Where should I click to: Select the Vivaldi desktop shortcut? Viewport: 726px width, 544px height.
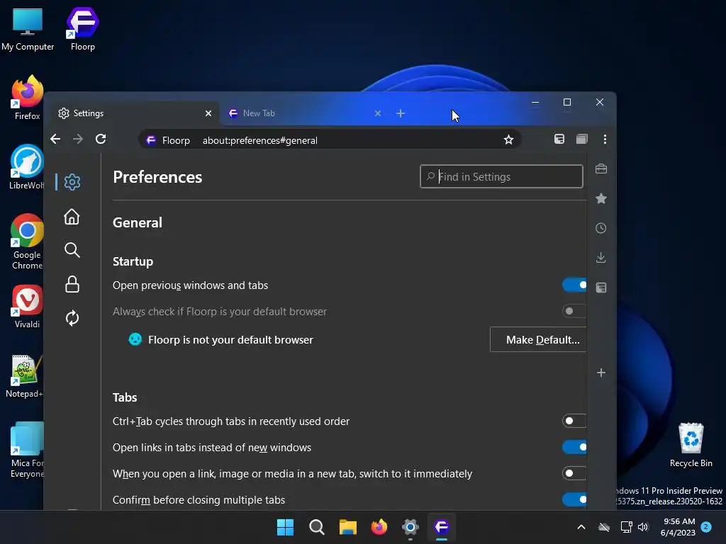tap(28, 306)
